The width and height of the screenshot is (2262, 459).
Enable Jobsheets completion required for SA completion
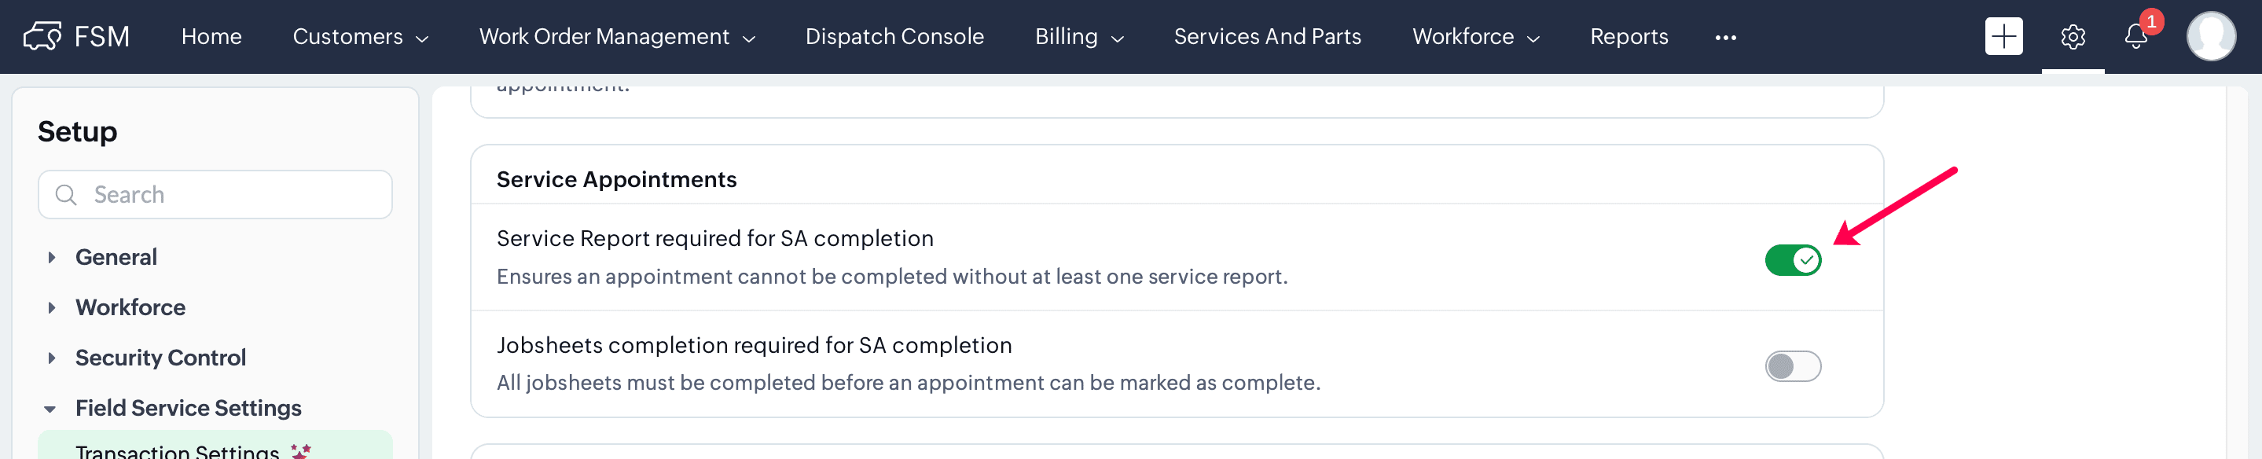(x=1792, y=366)
